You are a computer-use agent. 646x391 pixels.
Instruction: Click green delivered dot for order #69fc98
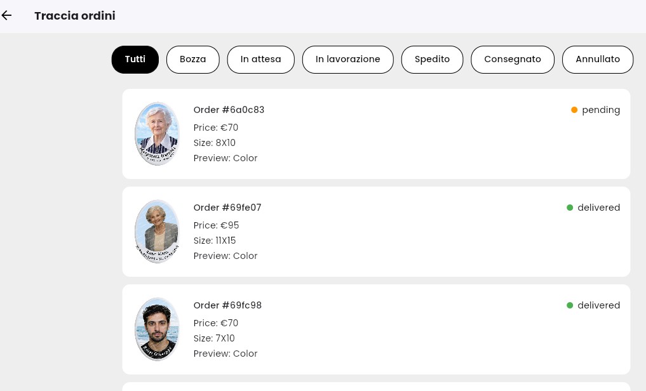point(570,305)
